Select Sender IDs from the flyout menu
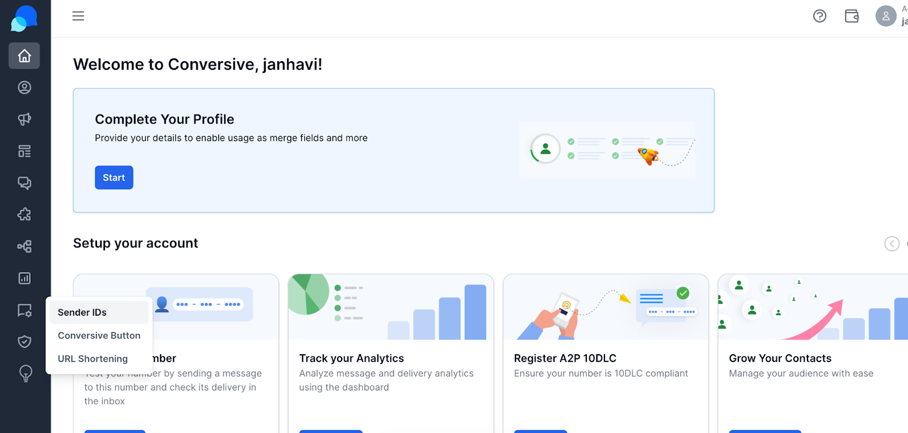 [x=99, y=312]
